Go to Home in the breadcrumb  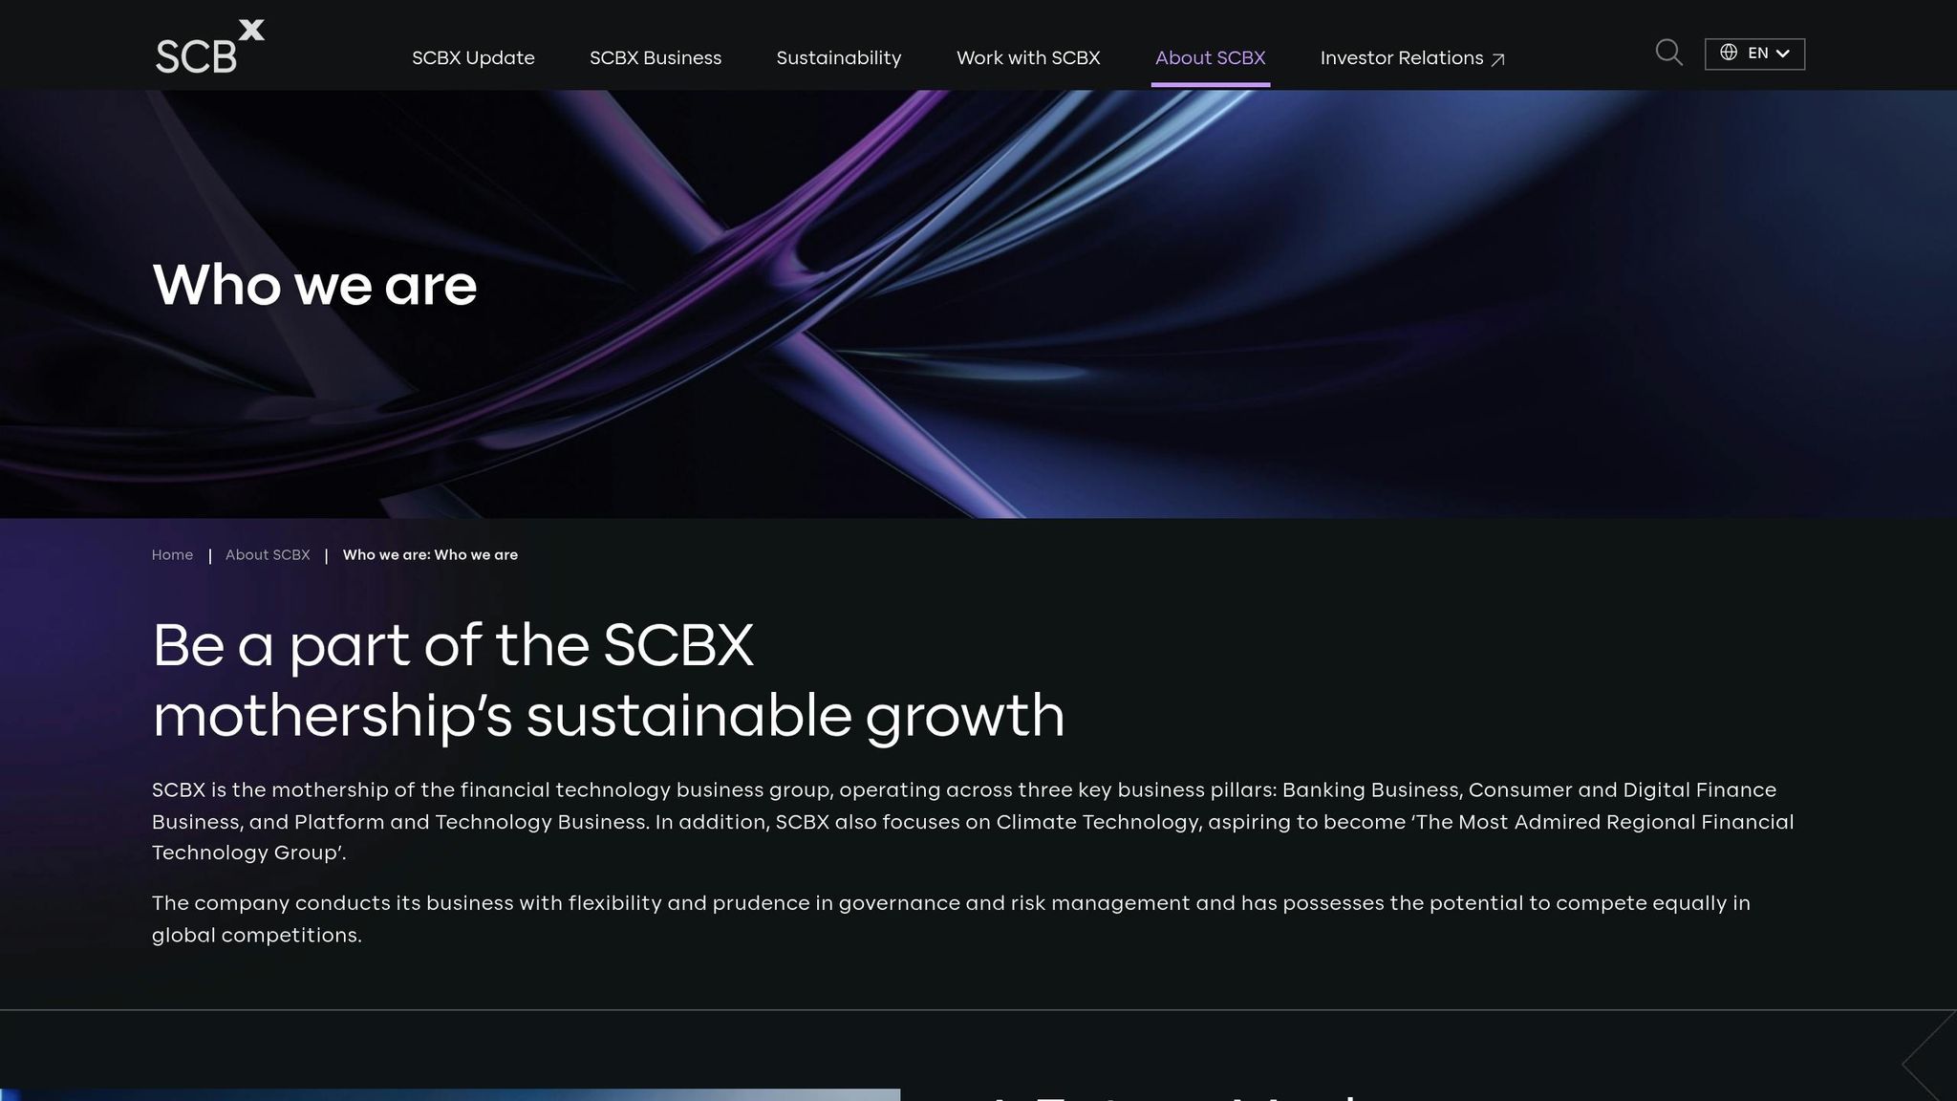172,555
